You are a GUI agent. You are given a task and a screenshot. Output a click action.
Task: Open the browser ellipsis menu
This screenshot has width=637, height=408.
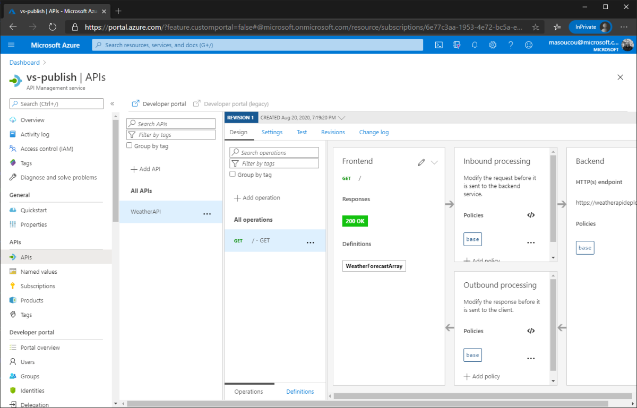624,27
